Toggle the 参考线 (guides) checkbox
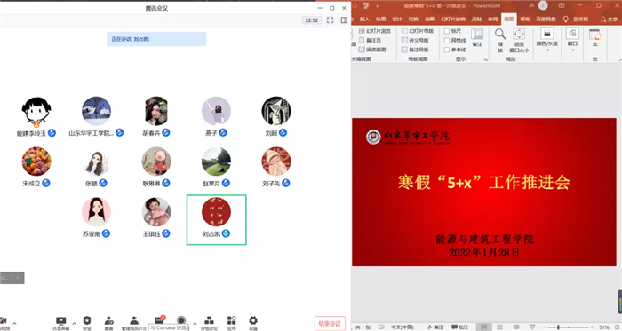Viewport: 622px width, 331px height. 447,50
